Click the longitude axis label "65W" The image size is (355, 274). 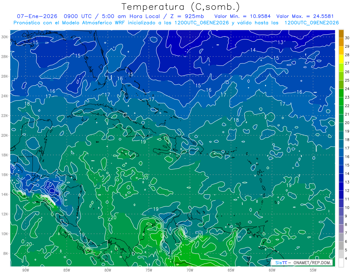pyautogui.click(x=231, y=270)
